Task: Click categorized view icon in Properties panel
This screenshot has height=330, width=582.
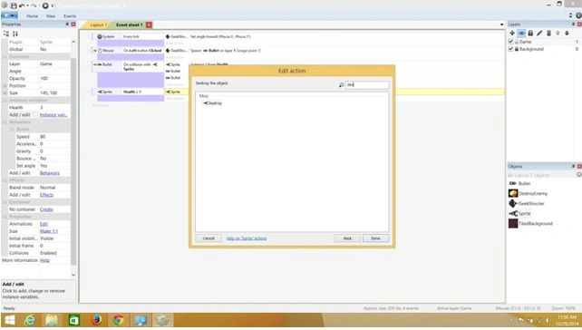Action: point(6,34)
